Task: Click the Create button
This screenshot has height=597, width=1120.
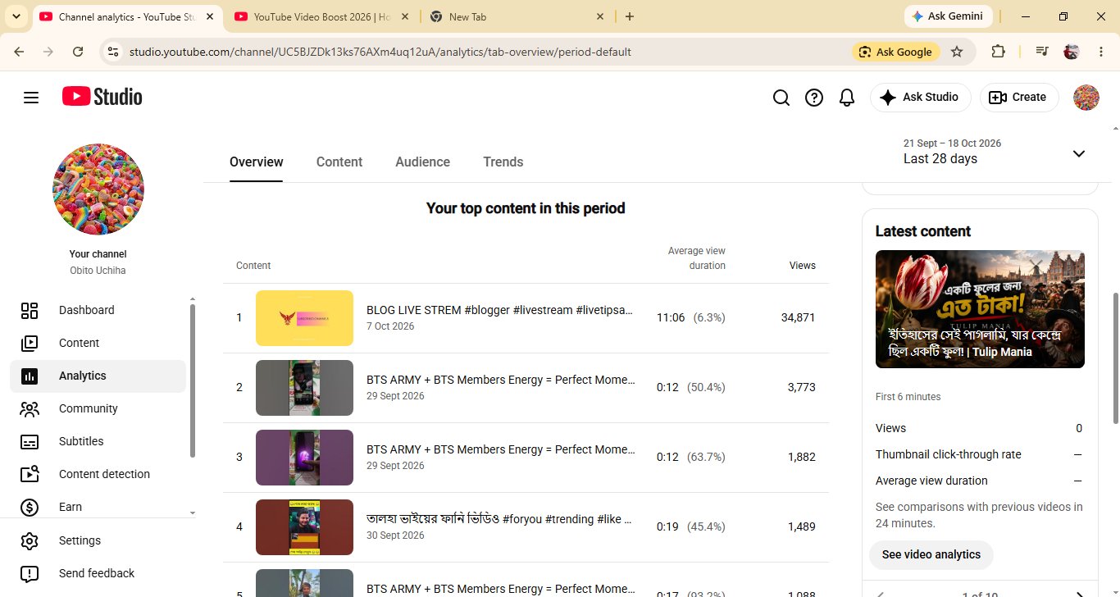Action: point(1019,98)
